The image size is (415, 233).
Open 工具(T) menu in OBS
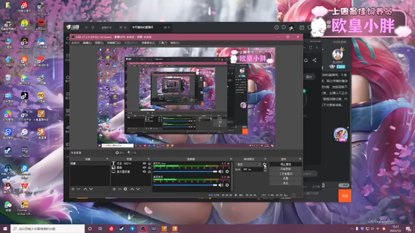click(x=162, y=43)
